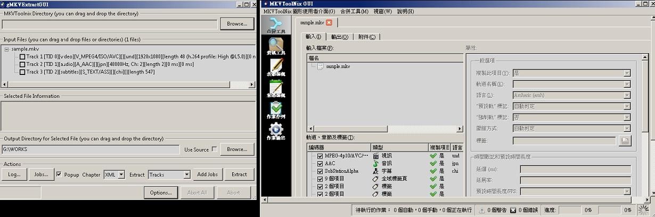Open the 合併工具 merge tool in sidebar
655x217 pixels.
click(276, 26)
